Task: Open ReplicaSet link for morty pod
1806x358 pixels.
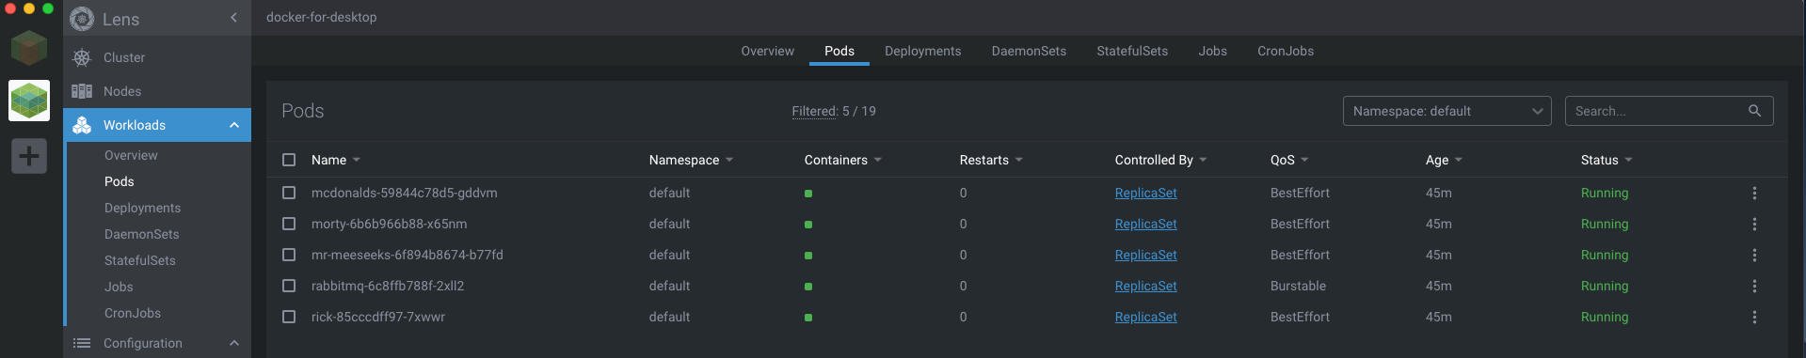Action: (1145, 224)
